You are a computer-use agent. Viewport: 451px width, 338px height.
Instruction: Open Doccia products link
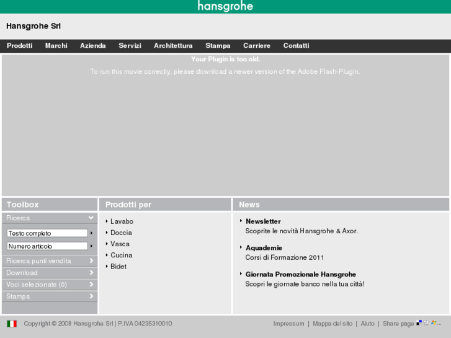pos(121,233)
